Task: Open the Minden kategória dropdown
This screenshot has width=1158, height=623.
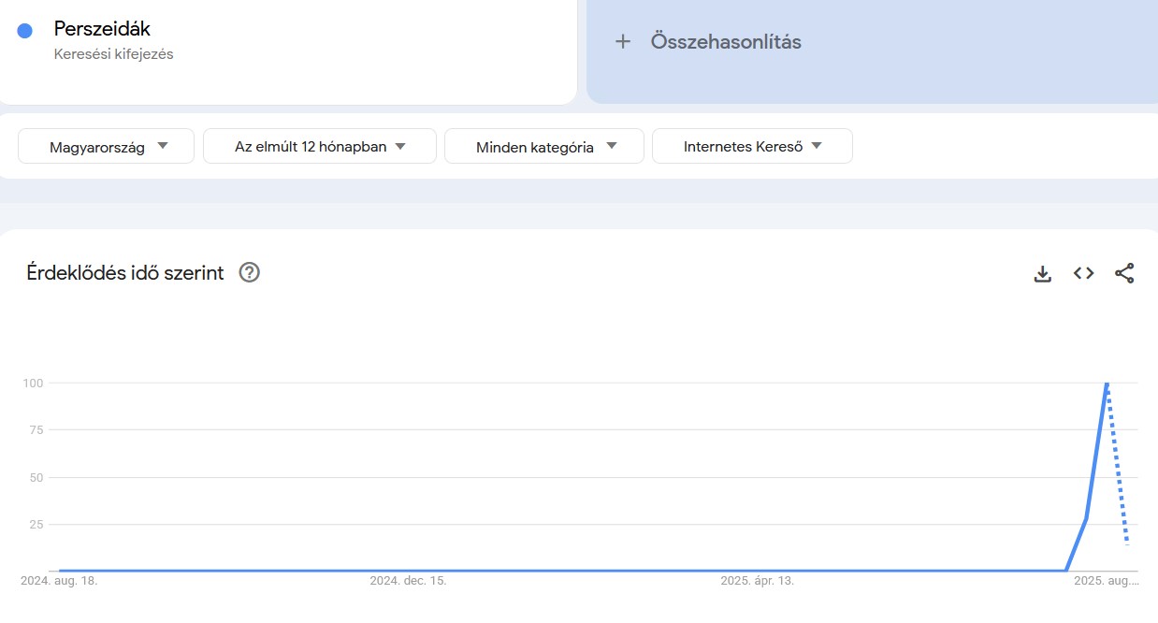Action: (544, 146)
